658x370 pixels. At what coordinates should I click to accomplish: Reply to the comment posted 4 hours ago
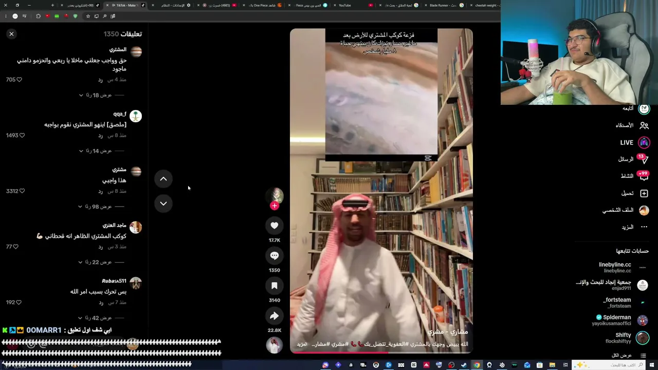point(101,80)
